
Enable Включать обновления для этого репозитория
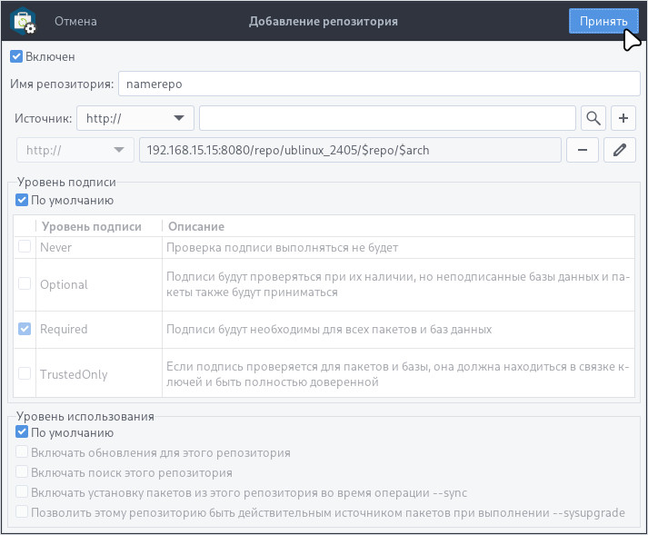tap(22, 452)
